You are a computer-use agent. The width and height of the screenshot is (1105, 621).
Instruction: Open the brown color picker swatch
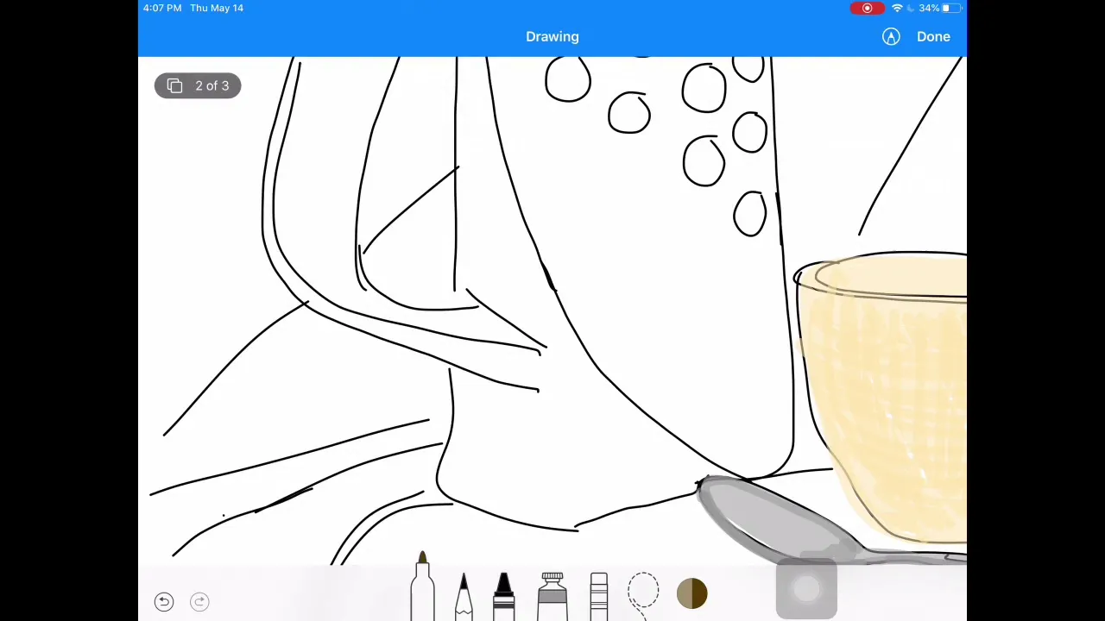(x=692, y=593)
